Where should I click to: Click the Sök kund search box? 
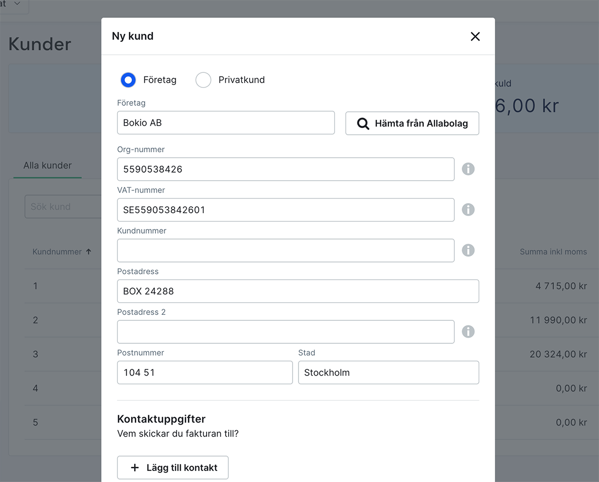(x=63, y=207)
